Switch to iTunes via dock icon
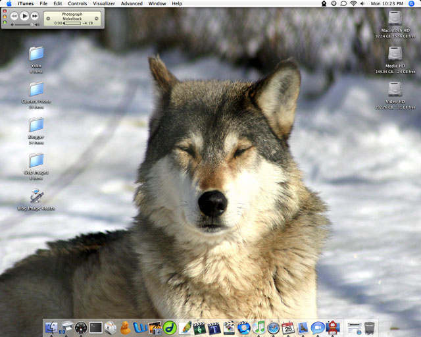Screen dimensions: 421x337 [x=259, y=328]
